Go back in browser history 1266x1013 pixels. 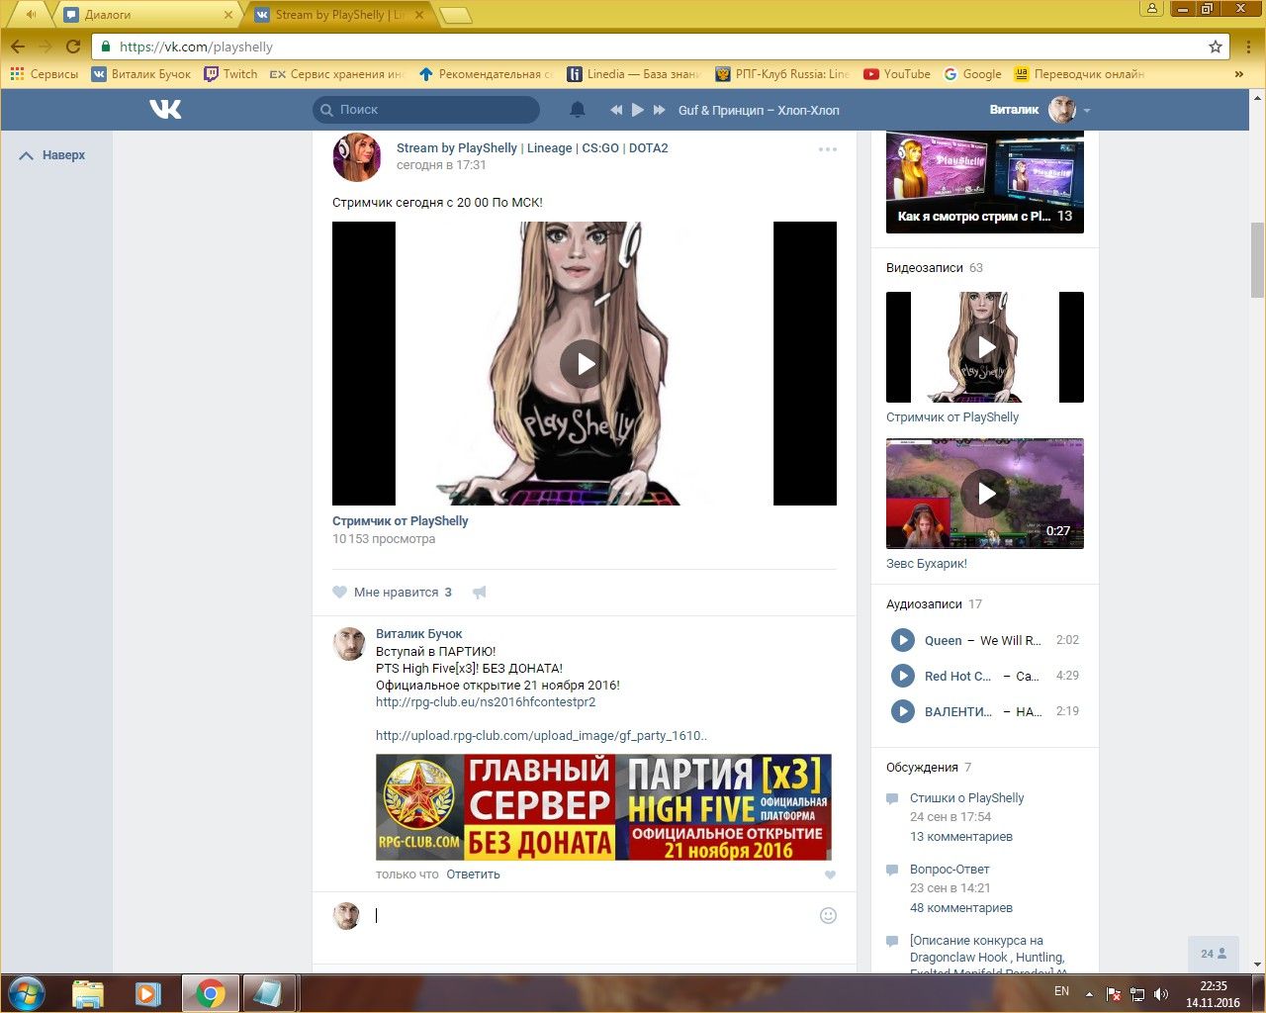(x=18, y=46)
